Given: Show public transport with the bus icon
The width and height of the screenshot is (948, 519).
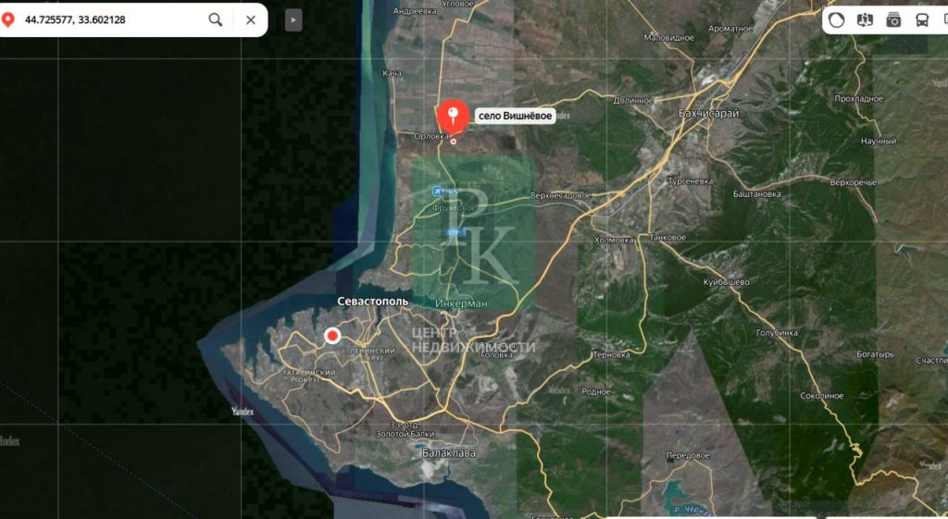Looking at the screenshot, I should tap(921, 19).
